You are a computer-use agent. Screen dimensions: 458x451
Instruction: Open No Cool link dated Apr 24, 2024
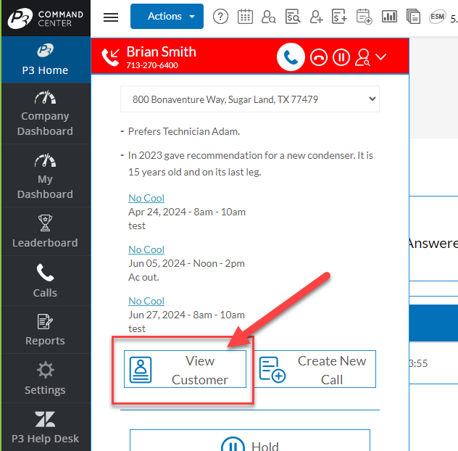point(146,198)
